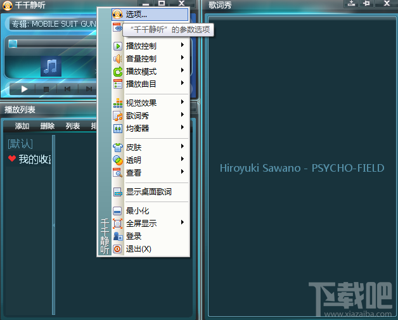Click the album art music note thumbnail
The height and width of the screenshot is (320, 398).
(51, 67)
